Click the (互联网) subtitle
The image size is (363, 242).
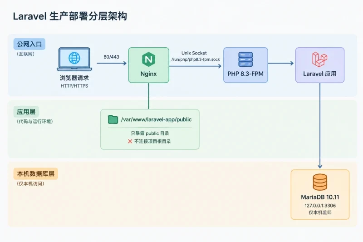point(25,54)
